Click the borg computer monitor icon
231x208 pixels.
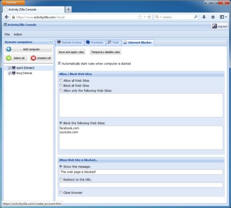pyautogui.click(x=14, y=73)
